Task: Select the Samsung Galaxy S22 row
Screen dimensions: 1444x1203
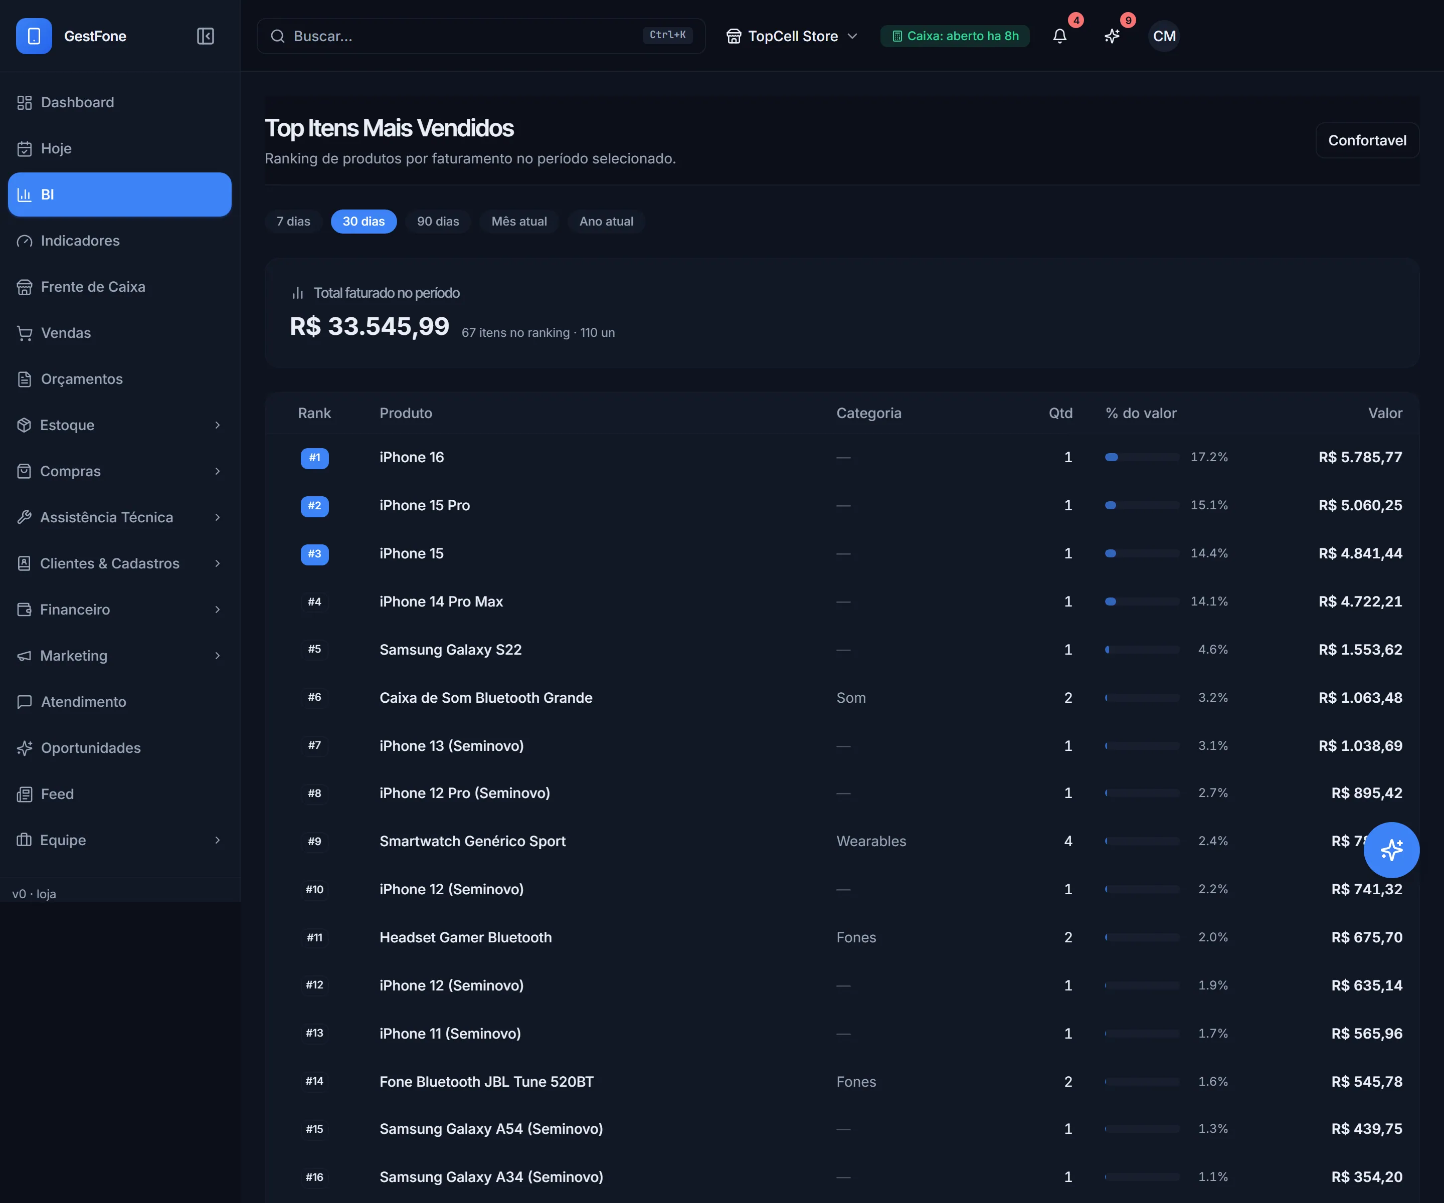Action: coord(842,650)
